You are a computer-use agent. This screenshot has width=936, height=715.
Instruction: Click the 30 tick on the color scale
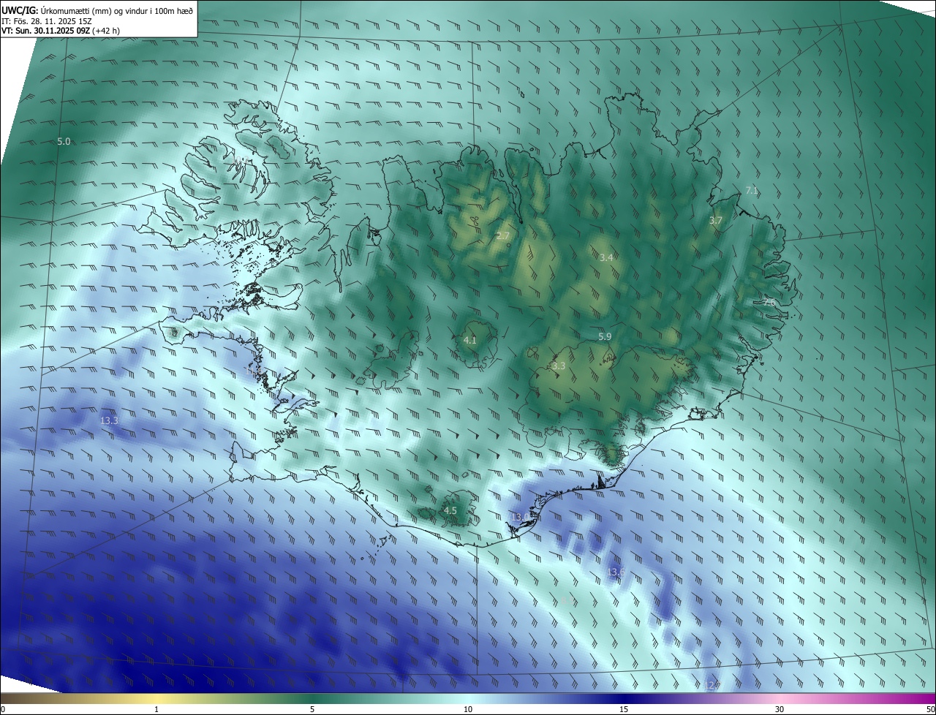coord(780,710)
